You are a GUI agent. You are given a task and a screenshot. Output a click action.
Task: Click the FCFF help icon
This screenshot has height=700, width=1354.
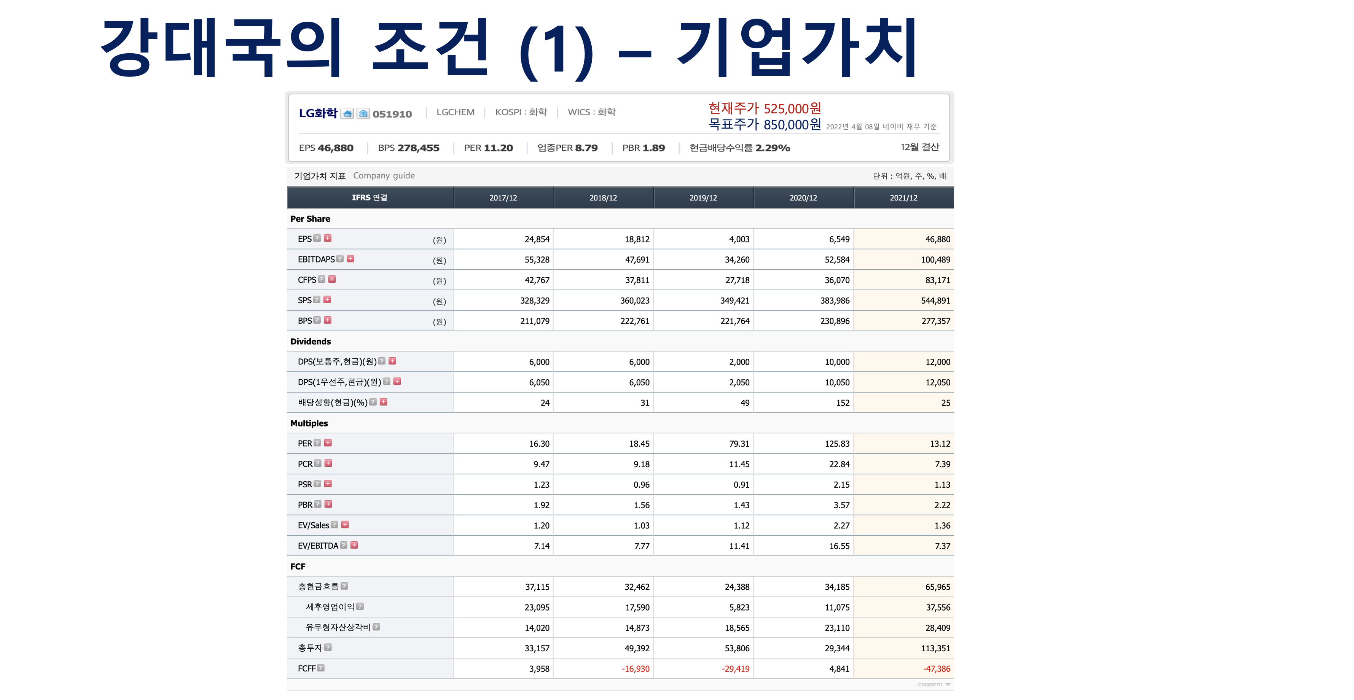[321, 668]
